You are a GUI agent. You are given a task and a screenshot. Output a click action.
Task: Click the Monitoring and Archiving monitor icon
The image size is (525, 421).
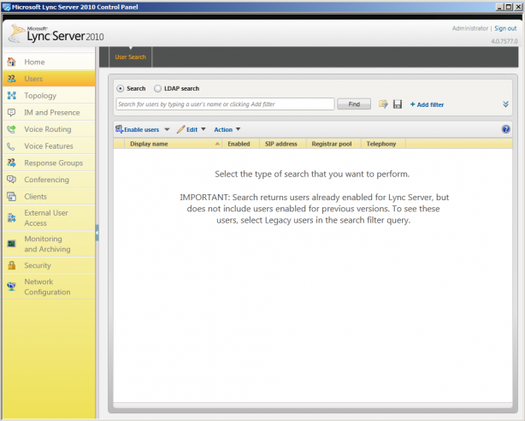pos(11,244)
